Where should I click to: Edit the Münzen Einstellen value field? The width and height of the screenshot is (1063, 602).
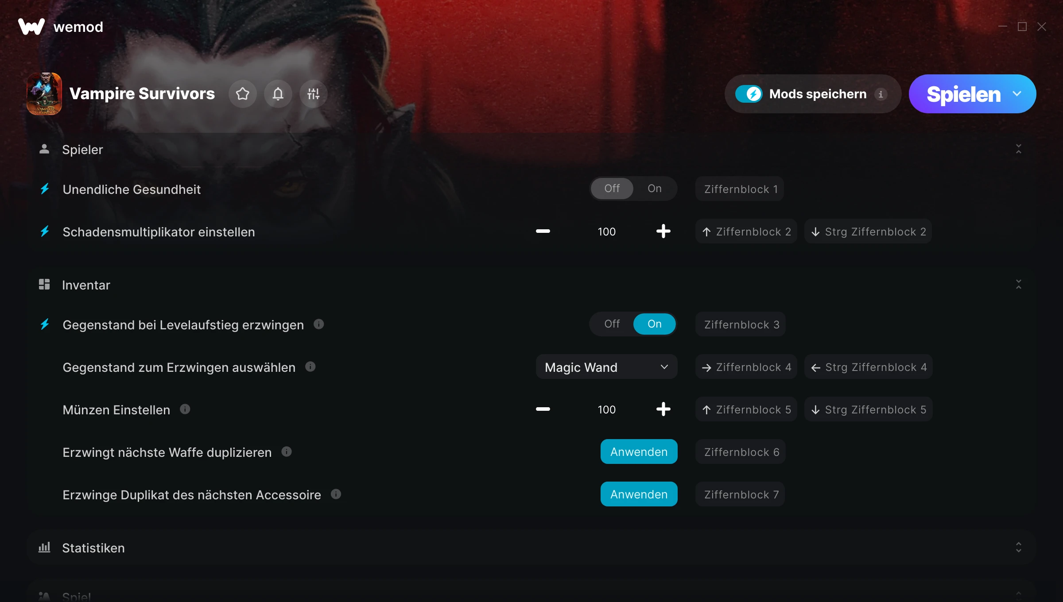[606, 409]
